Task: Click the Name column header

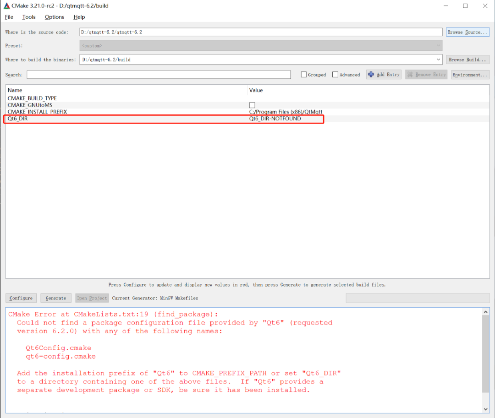Action: [x=15, y=90]
